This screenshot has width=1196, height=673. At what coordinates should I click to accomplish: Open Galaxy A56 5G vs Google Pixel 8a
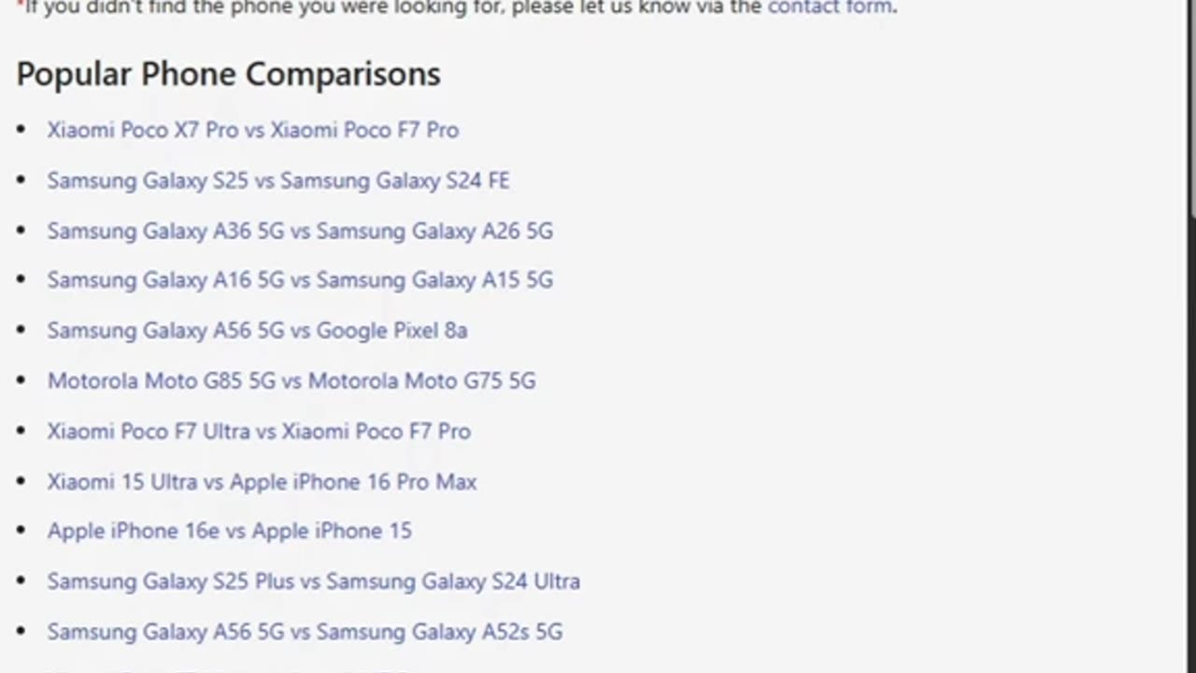[x=257, y=331]
